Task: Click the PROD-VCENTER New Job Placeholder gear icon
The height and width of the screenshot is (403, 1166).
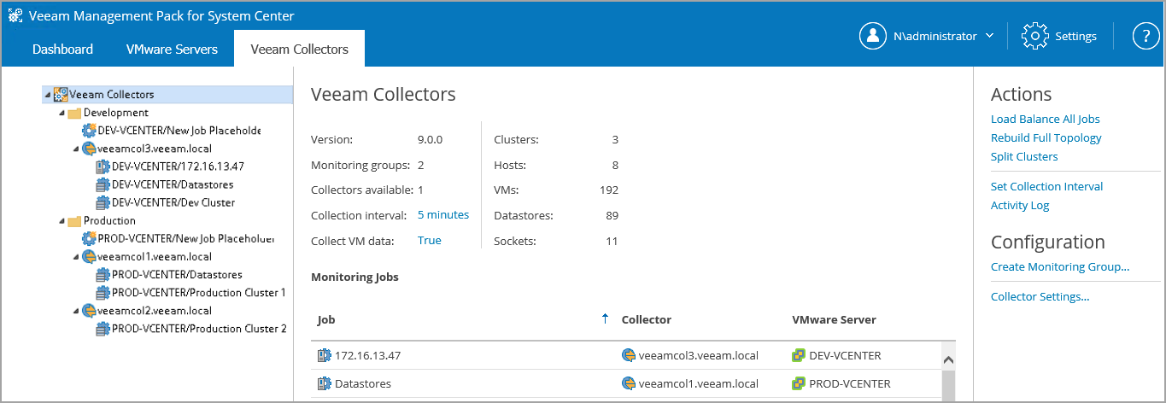Action: (88, 239)
